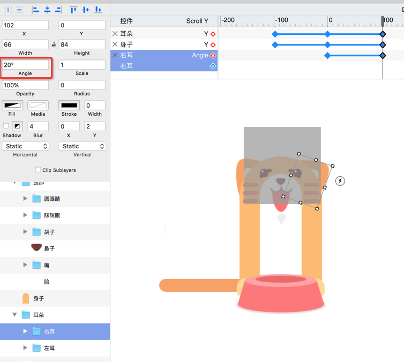
Task: Click the Scroll Y column header
Action: [197, 21]
